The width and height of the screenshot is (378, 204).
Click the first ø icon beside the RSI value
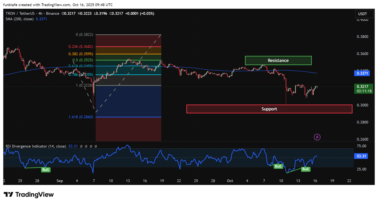tap(81, 146)
